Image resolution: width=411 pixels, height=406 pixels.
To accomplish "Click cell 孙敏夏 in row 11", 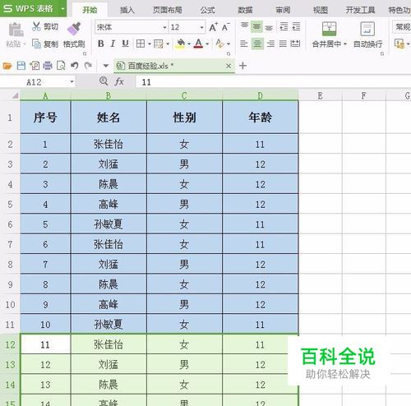I will pyautogui.click(x=109, y=325).
